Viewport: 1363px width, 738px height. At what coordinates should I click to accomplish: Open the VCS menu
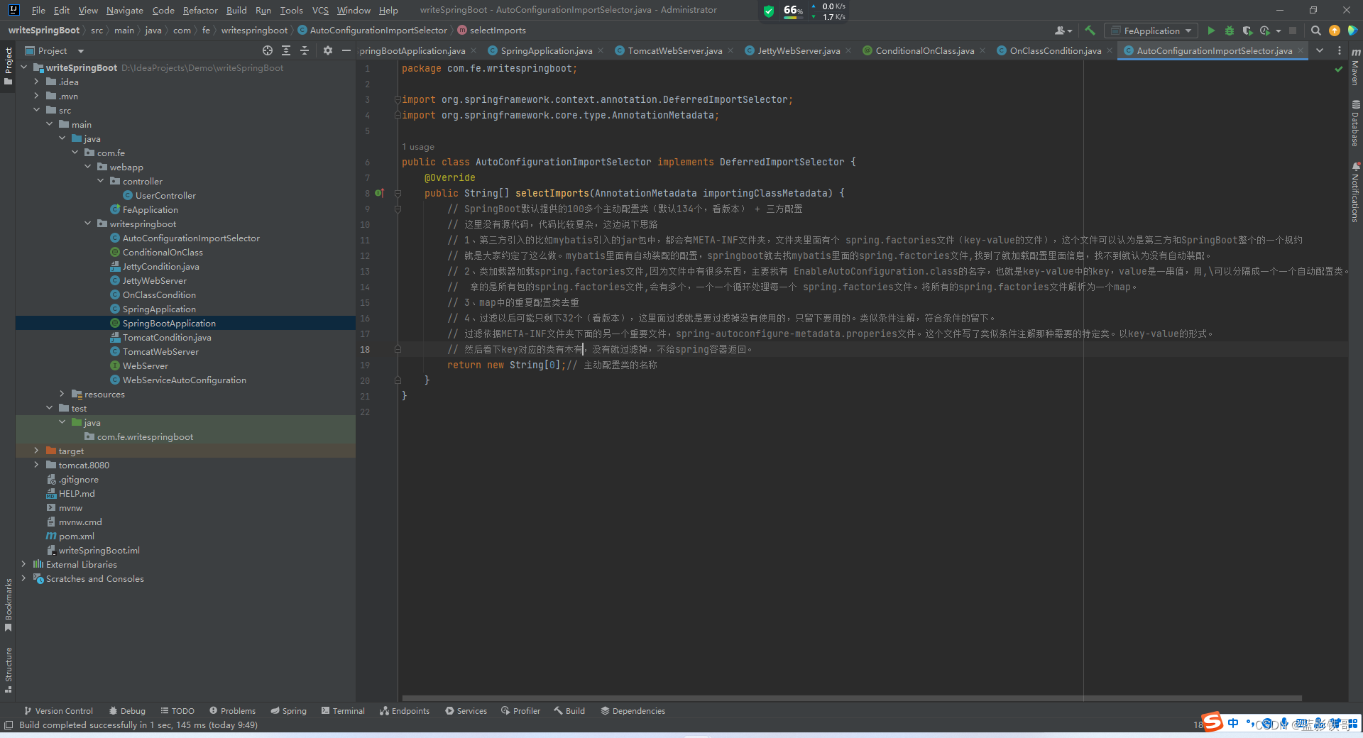coord(320,10)
